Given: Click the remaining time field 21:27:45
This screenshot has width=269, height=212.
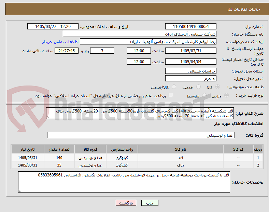Looking at the screenshot, I should coord(67,51).
